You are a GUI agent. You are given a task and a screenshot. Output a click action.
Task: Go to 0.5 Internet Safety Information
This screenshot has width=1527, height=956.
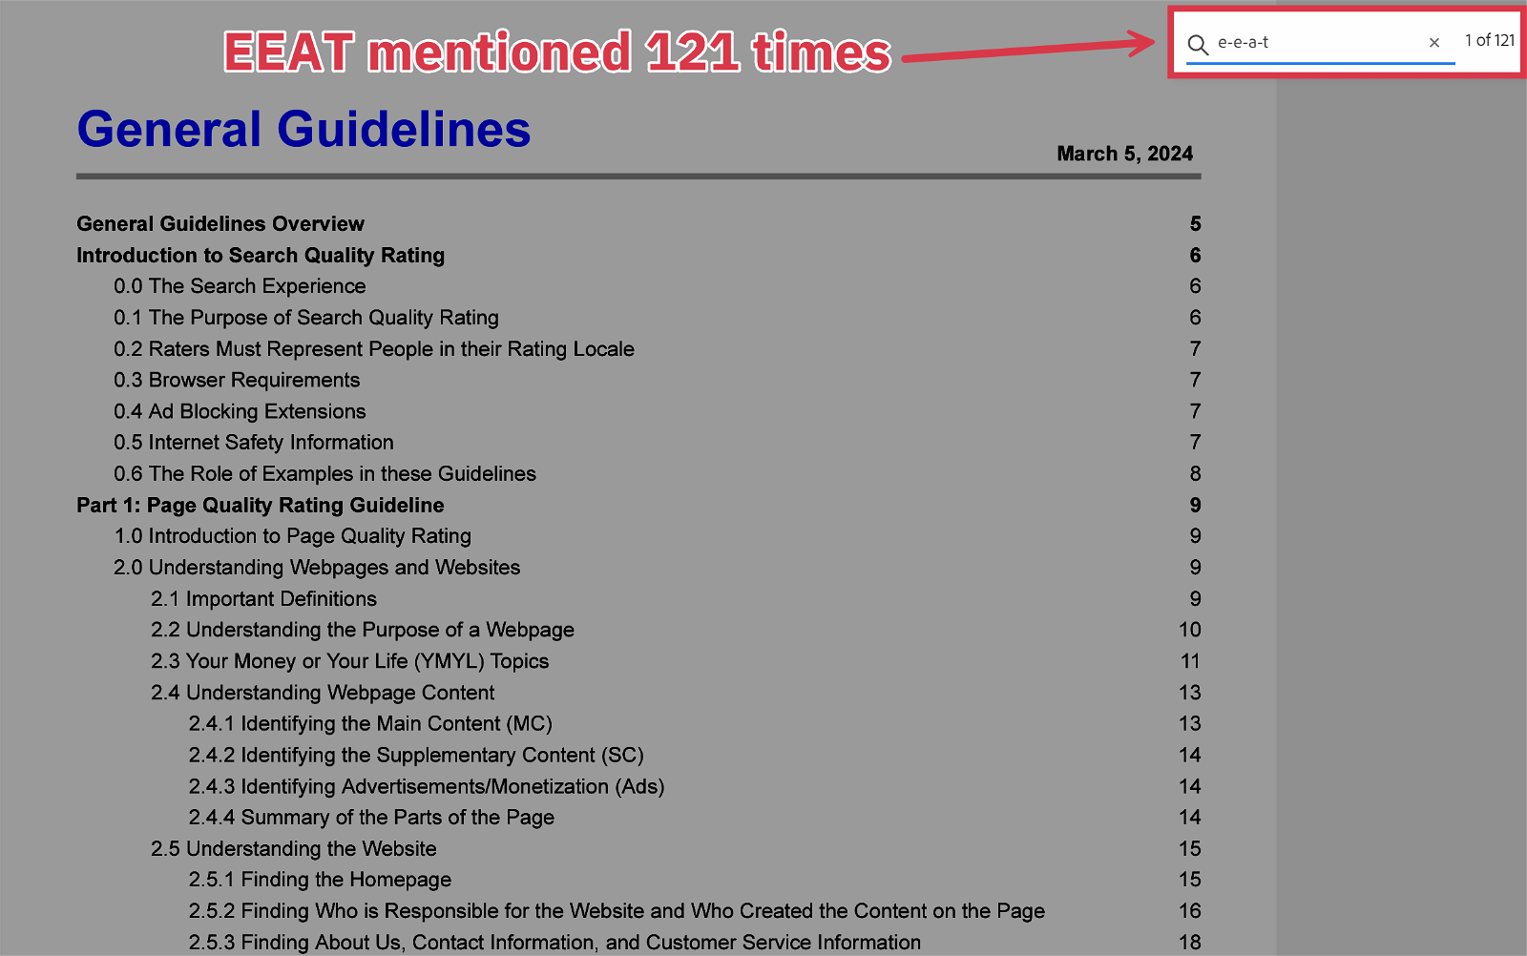tap(254, 443)
